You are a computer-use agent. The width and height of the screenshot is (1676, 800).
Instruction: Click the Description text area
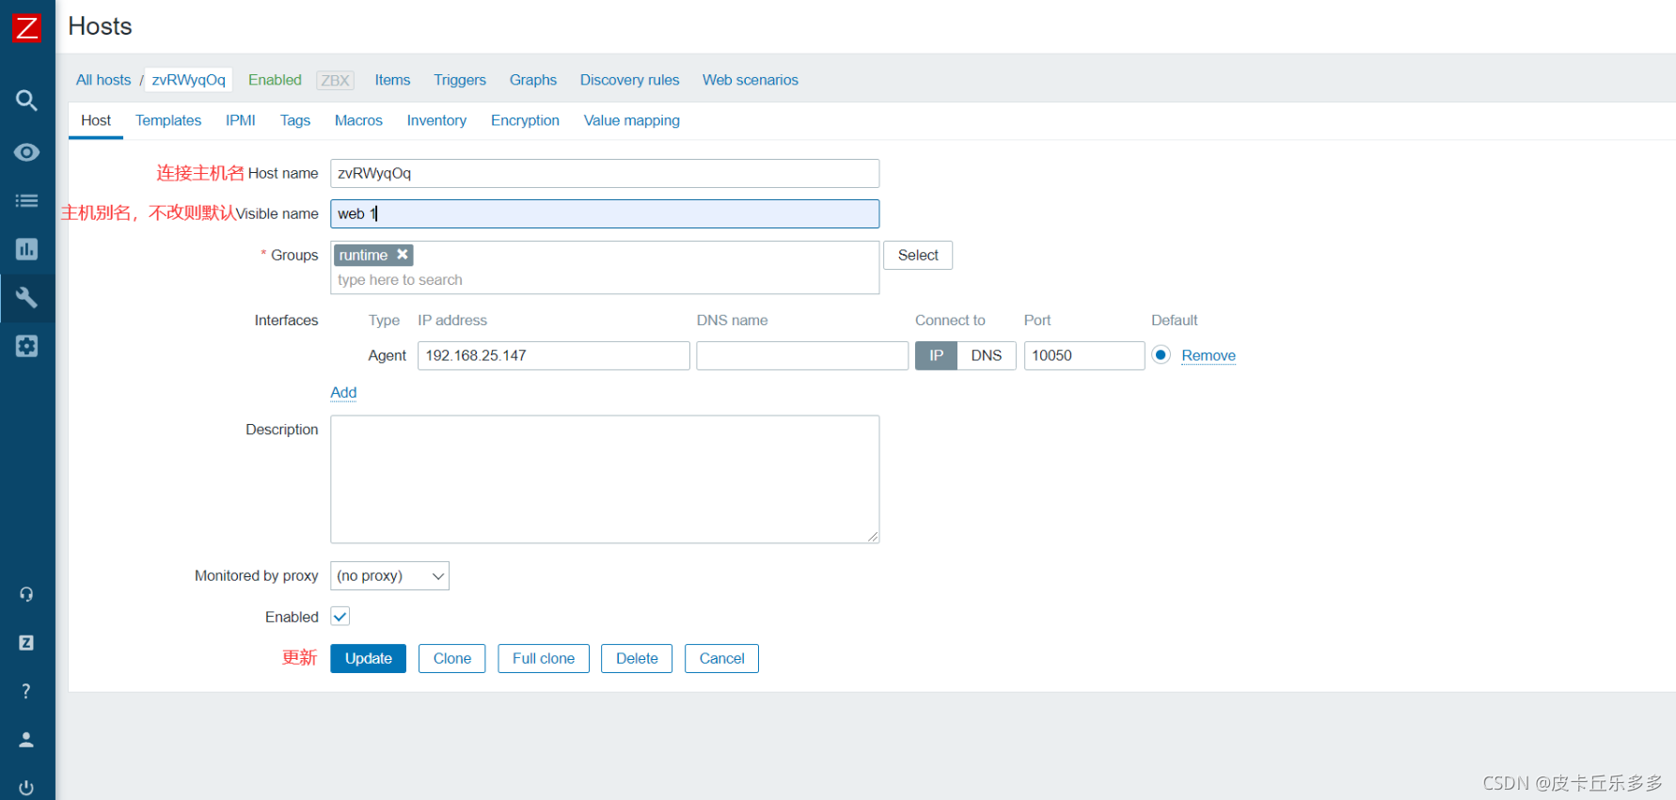click(605, 479)
